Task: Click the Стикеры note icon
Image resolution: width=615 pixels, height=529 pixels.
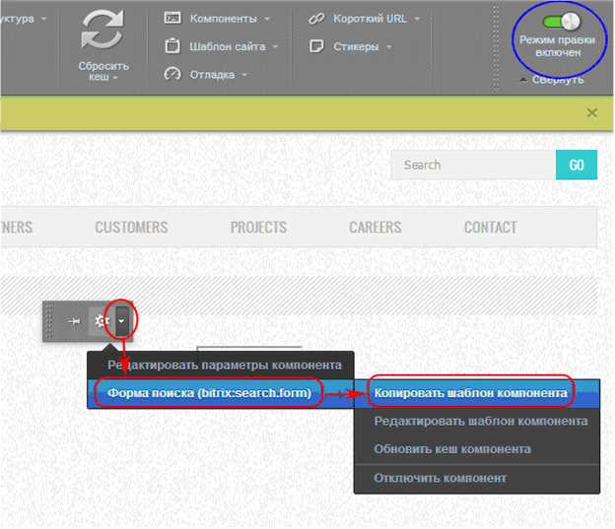Action: coord(316,46)
